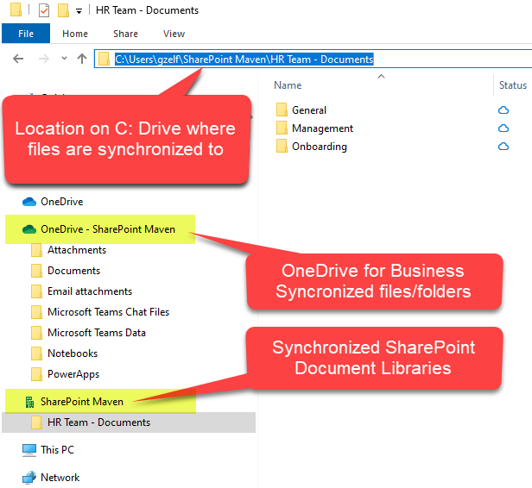Click the address bar path field
532x488 pixels.
pyautogui.click(x=313, y=59)
